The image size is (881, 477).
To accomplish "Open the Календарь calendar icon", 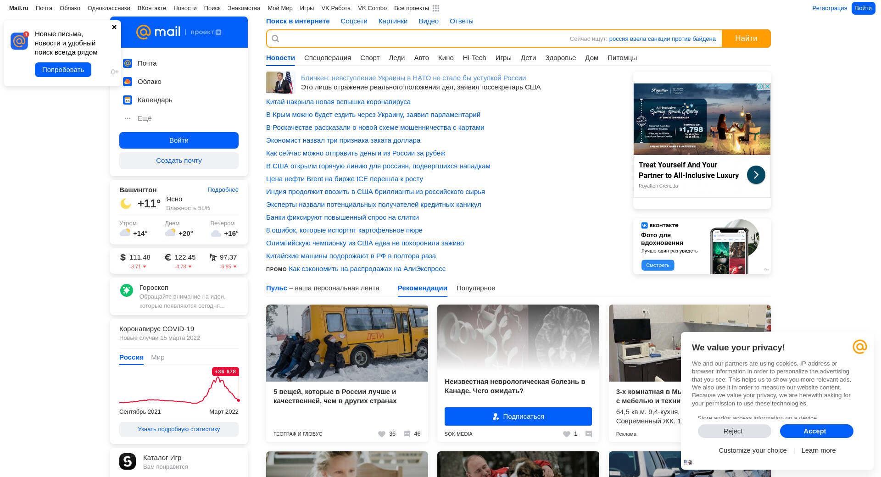I will click(128, 100).
